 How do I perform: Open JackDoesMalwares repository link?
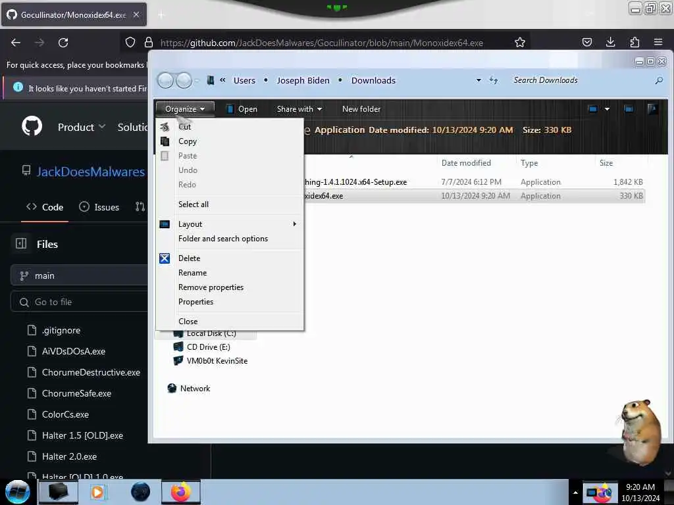(91, 172)
